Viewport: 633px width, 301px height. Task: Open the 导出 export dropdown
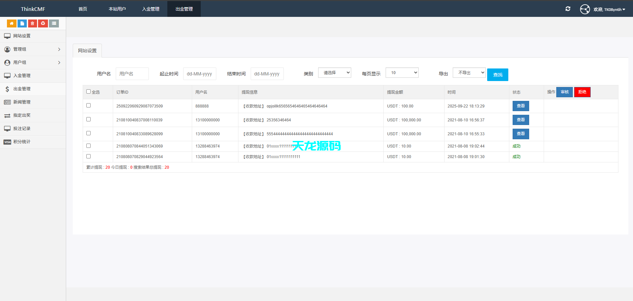coord(469,73)
